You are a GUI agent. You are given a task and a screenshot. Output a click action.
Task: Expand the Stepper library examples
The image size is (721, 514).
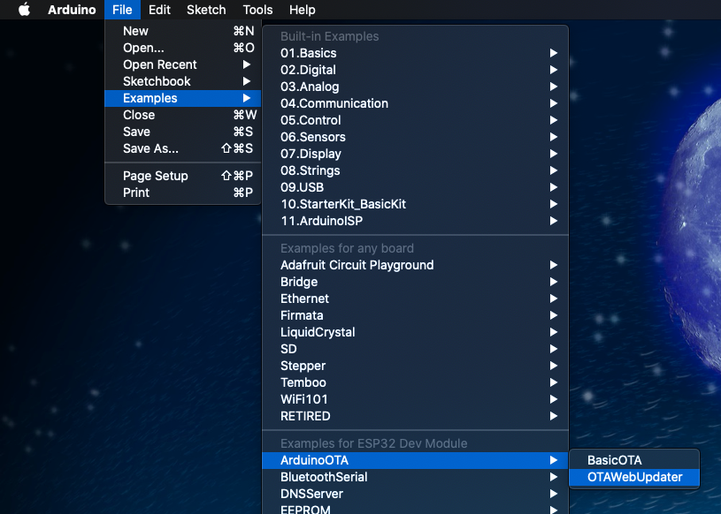coord(415,366)
